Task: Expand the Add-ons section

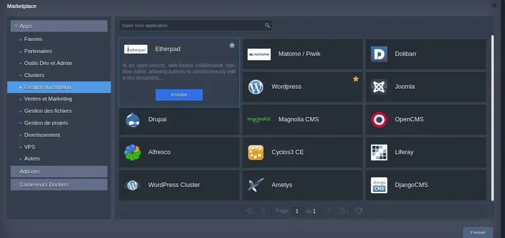Action: tap(59, 172)
